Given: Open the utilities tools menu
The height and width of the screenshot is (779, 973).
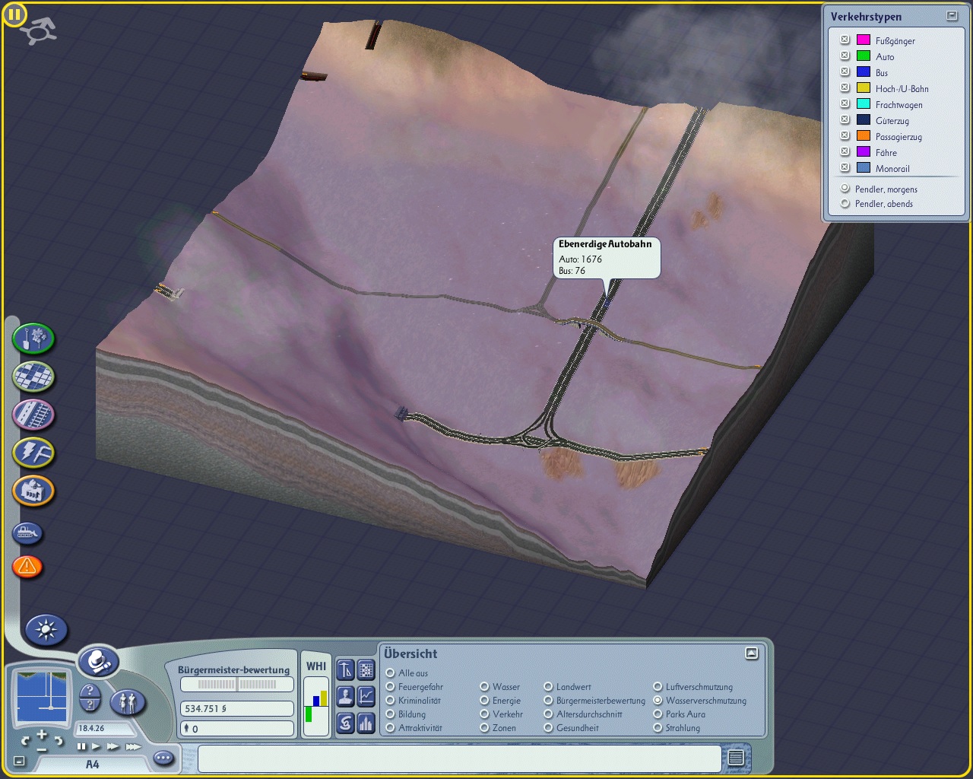Looking at the screenshot, I should [33, 453].
